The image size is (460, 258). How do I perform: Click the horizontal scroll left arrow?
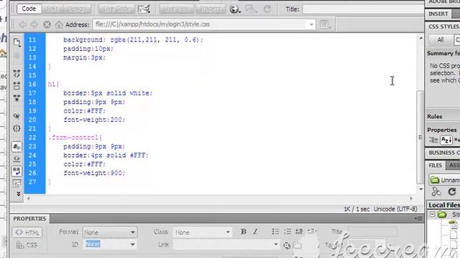click(x=29, y=199)
